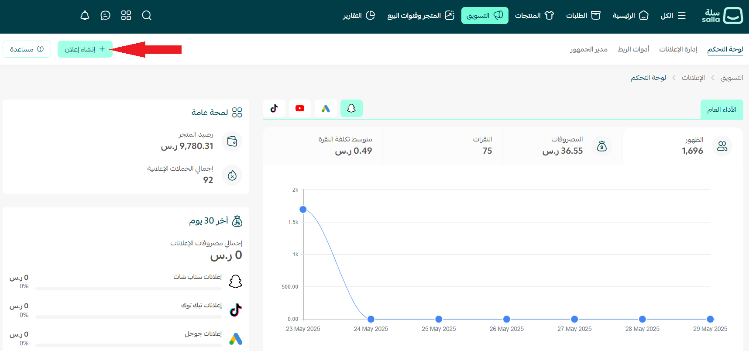Click the الإعلانات breadcrumb link
This screenshot has width=749, height=351.
click(693, 78)
